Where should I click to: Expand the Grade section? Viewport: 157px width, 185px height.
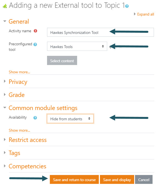coord(17,95)
